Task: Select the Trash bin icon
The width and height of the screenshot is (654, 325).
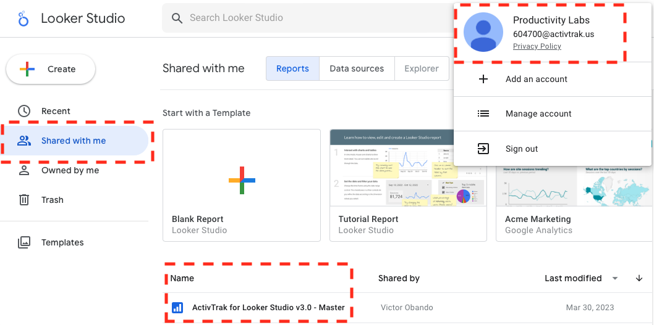Action: click(23, 200)
